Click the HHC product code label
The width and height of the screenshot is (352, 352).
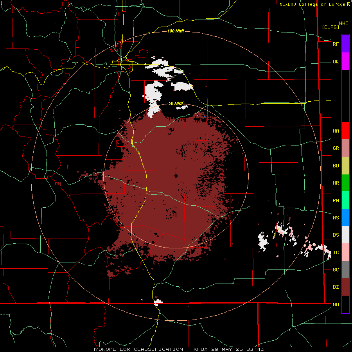click(x=344, y=23)
